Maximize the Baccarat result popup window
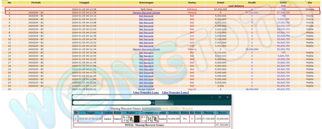Viewport: 322px width, 129px height. coord(220,97)
